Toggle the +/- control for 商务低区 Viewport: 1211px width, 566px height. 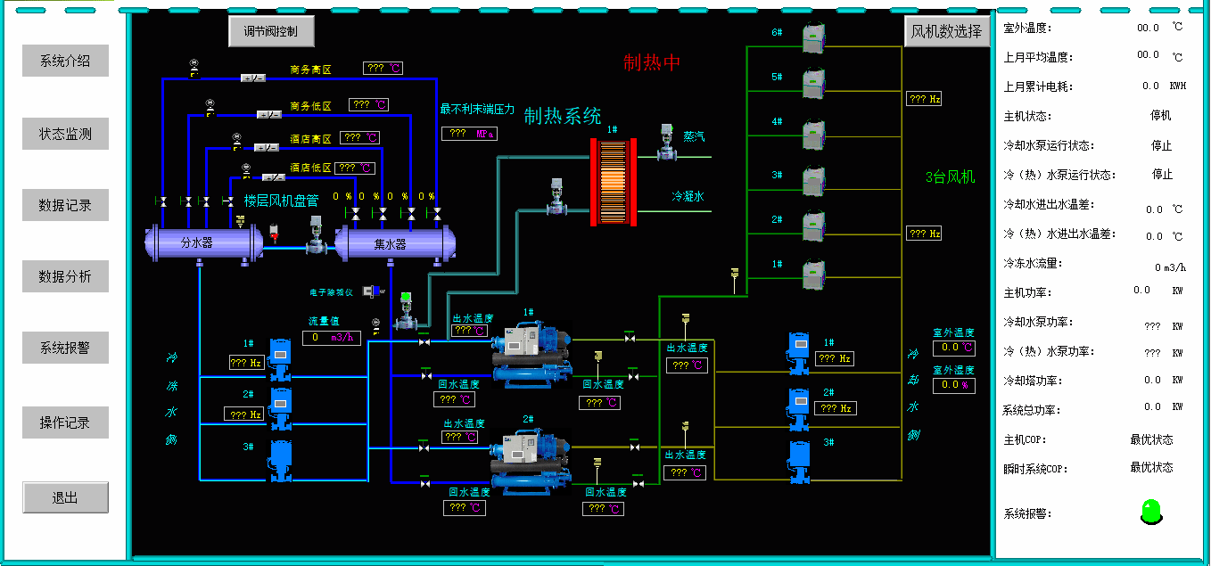tap(268, 114)
